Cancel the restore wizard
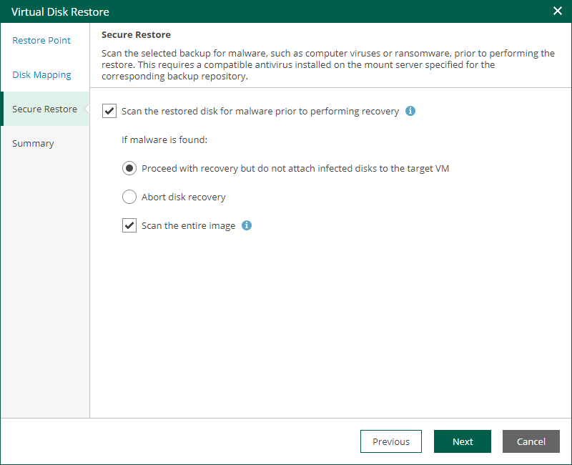The width and height of the screenshot is (572, 465). (531, 441)
